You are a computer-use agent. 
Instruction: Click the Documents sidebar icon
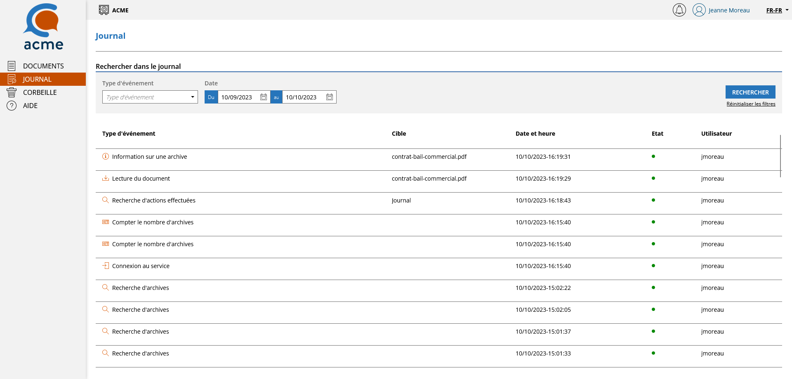tap(12, 66)
